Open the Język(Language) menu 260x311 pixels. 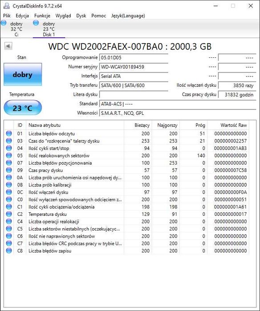tap(128, 16)
